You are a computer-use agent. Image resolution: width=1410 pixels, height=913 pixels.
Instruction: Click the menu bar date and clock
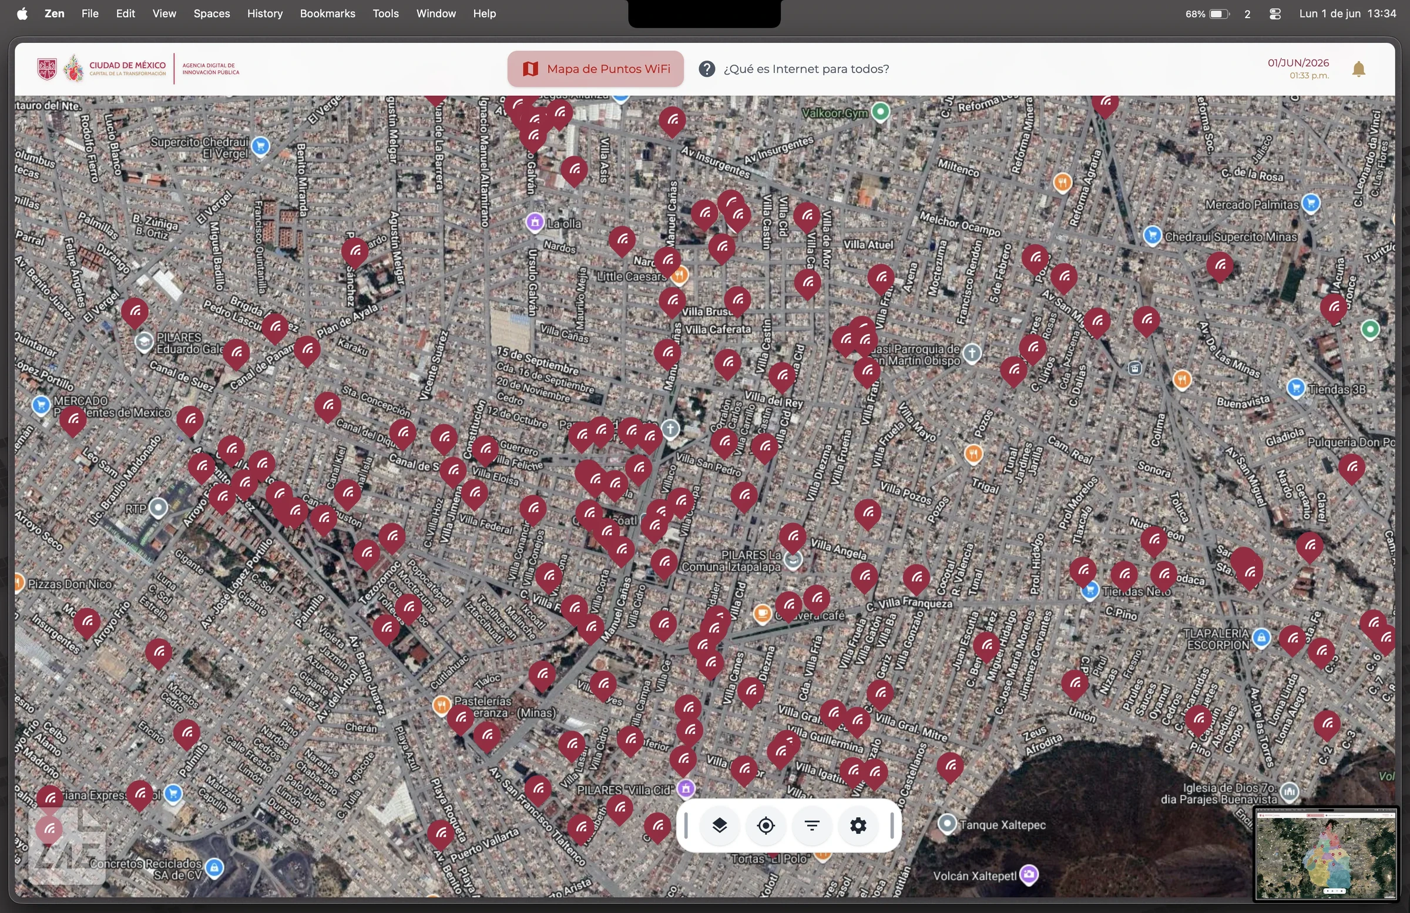(x=1347, y=13)
